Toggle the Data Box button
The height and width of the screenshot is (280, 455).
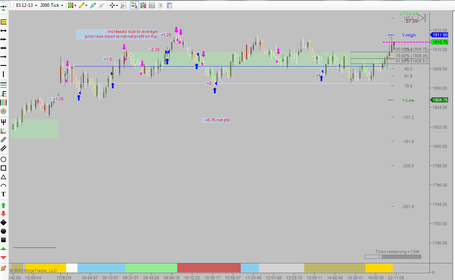point(143,5)
